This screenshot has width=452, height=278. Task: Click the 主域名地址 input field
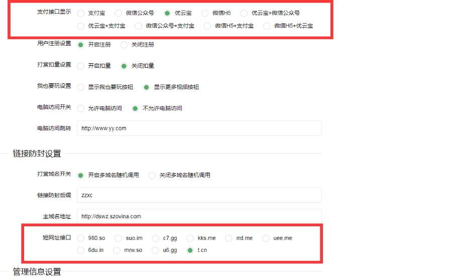pyautogui.click(x=199, y=216)
